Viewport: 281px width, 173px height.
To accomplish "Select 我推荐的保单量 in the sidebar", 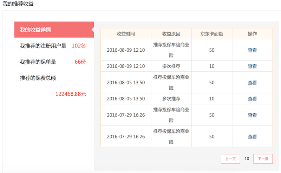I will pyautogui.click(x=38, y=62).
